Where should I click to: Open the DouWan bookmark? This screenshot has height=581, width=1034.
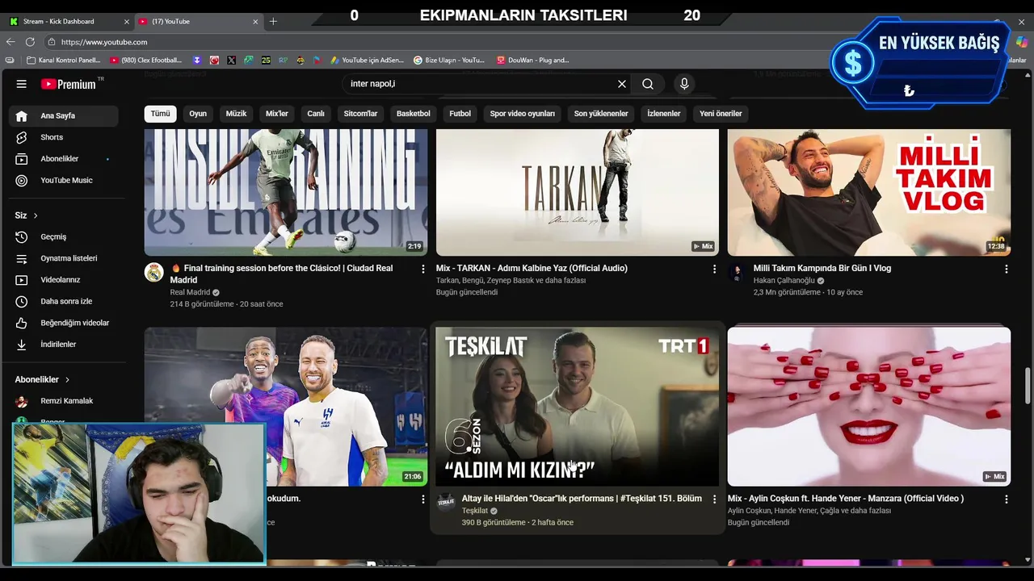click(533, 60)
